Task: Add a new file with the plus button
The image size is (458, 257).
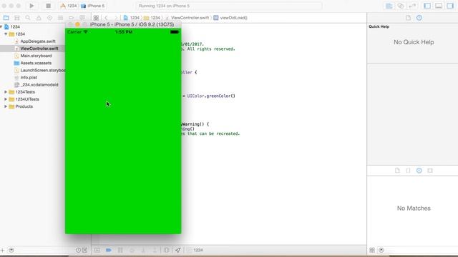Action: click(3, 250)
